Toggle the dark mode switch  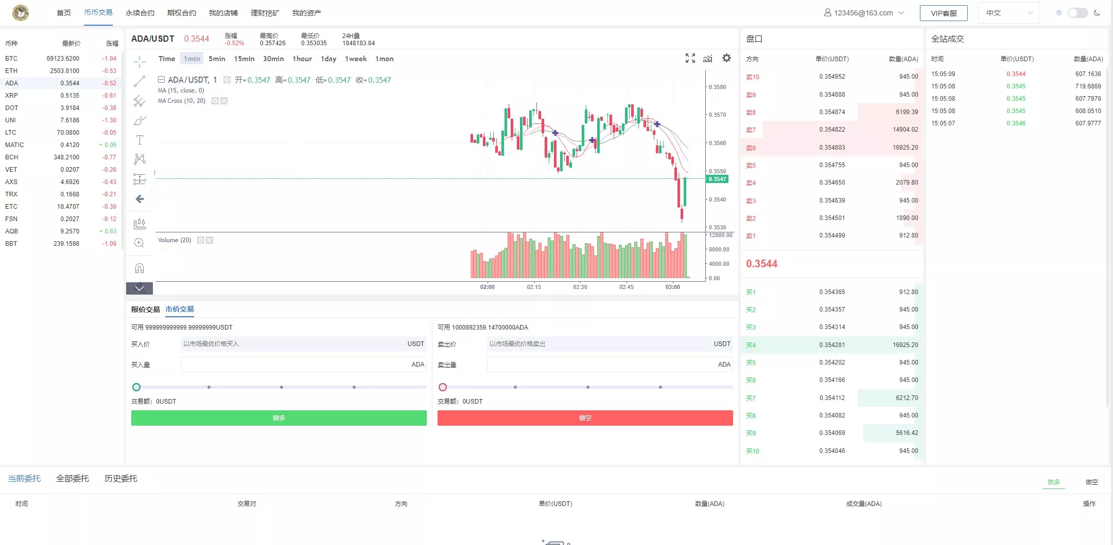coord(1077,13)
